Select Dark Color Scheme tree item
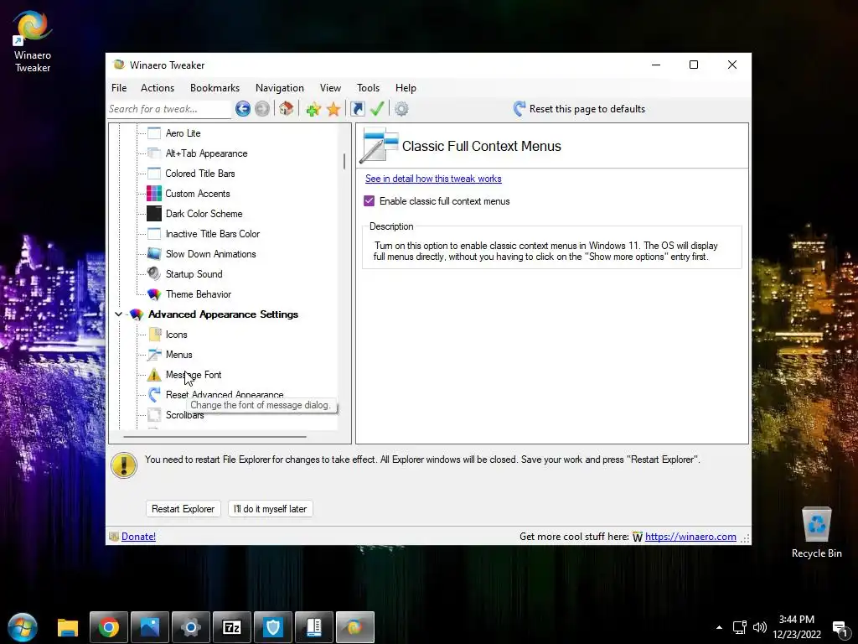Viewport: 858px width, 644px height. (x=204, y=214)
